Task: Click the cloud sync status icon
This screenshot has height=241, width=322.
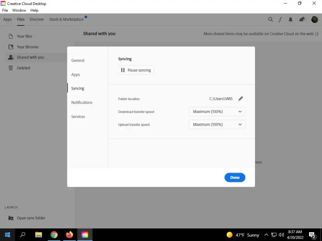Action: point(302,19)
